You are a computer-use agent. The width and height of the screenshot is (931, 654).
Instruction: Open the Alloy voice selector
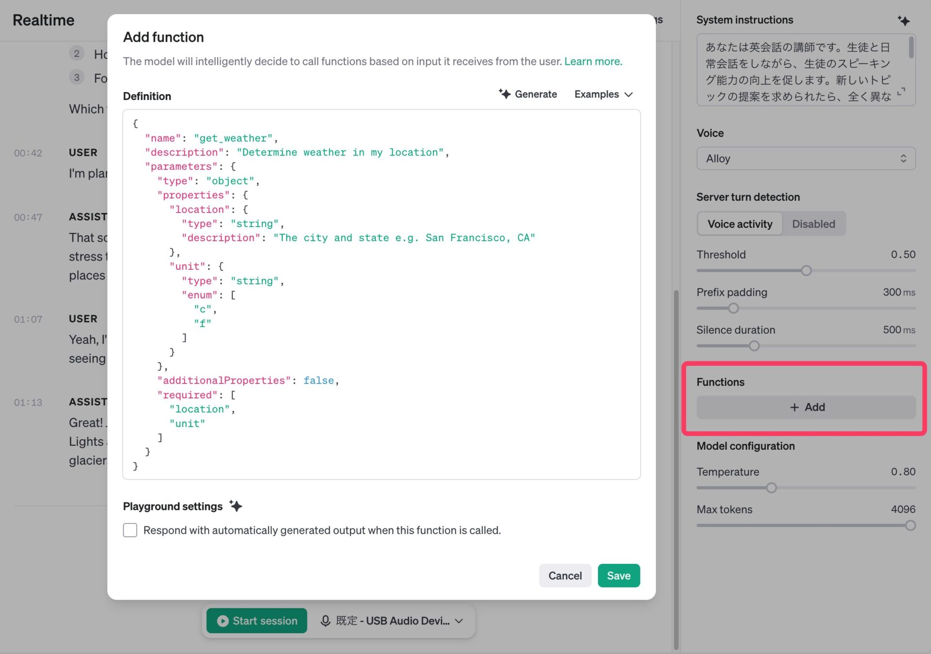[x=806, y=159]
